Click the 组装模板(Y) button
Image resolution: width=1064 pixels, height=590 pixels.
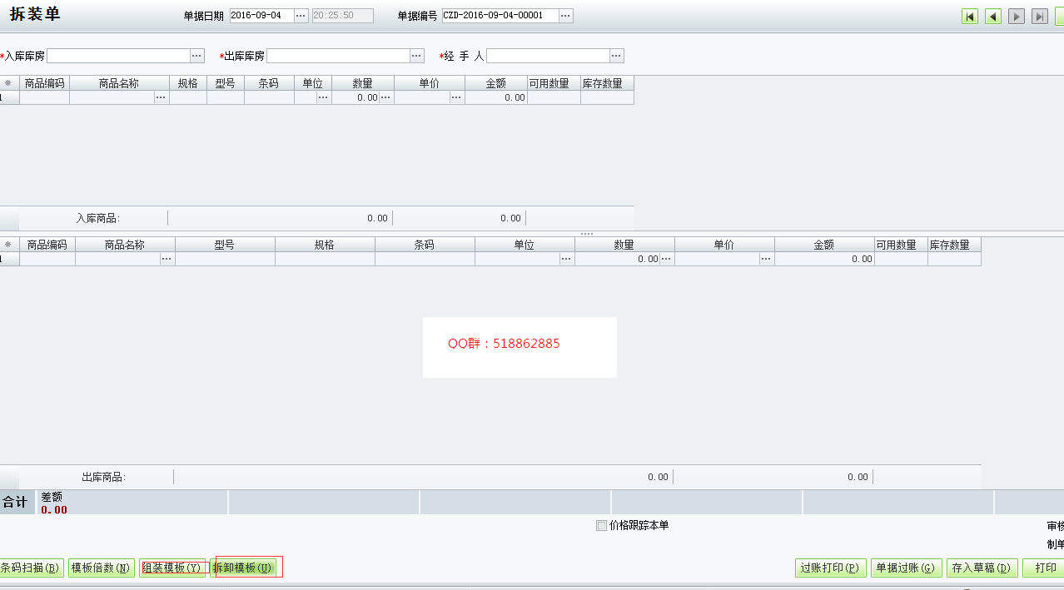[172, 568]
